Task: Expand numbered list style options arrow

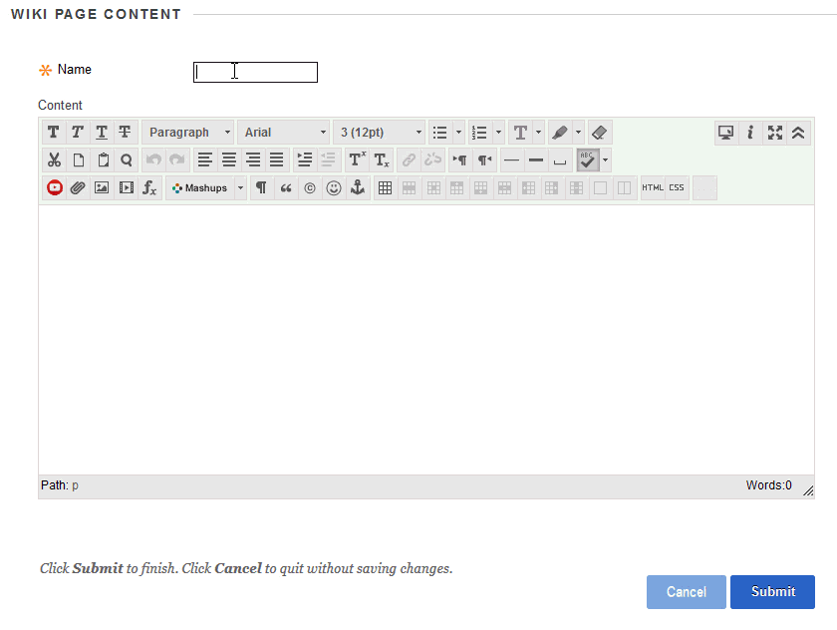Action: [498, 132]
